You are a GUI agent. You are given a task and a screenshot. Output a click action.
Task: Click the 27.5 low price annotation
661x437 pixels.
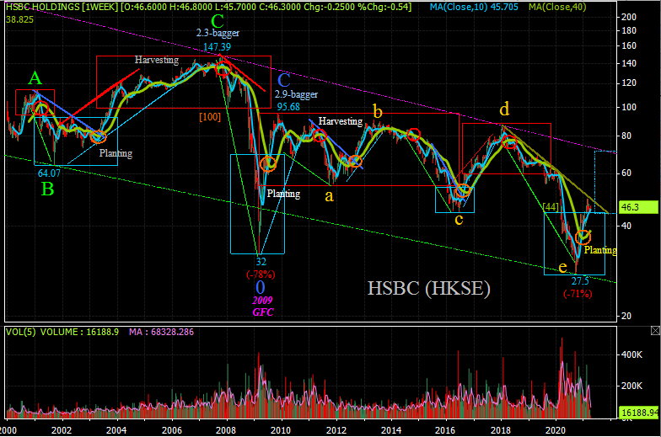pos(579,280)
